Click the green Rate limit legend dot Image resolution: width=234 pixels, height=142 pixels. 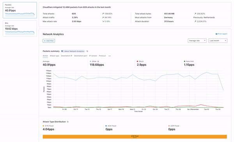(x=184, y=61)
